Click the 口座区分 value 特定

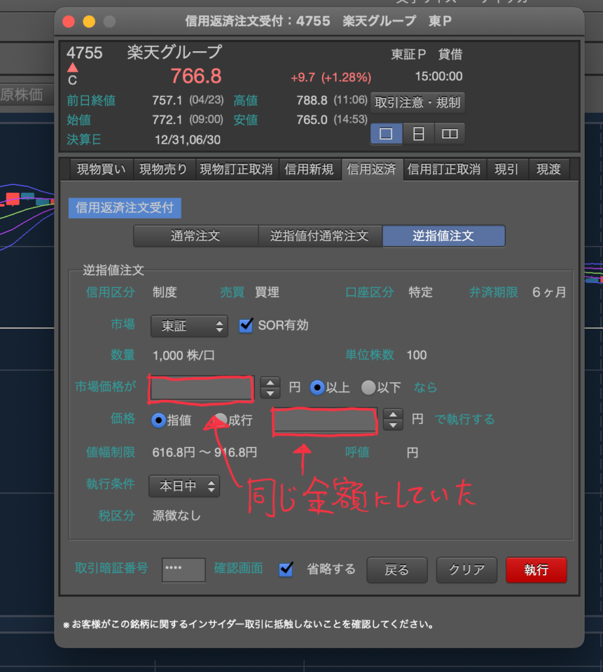pos(421,292)
